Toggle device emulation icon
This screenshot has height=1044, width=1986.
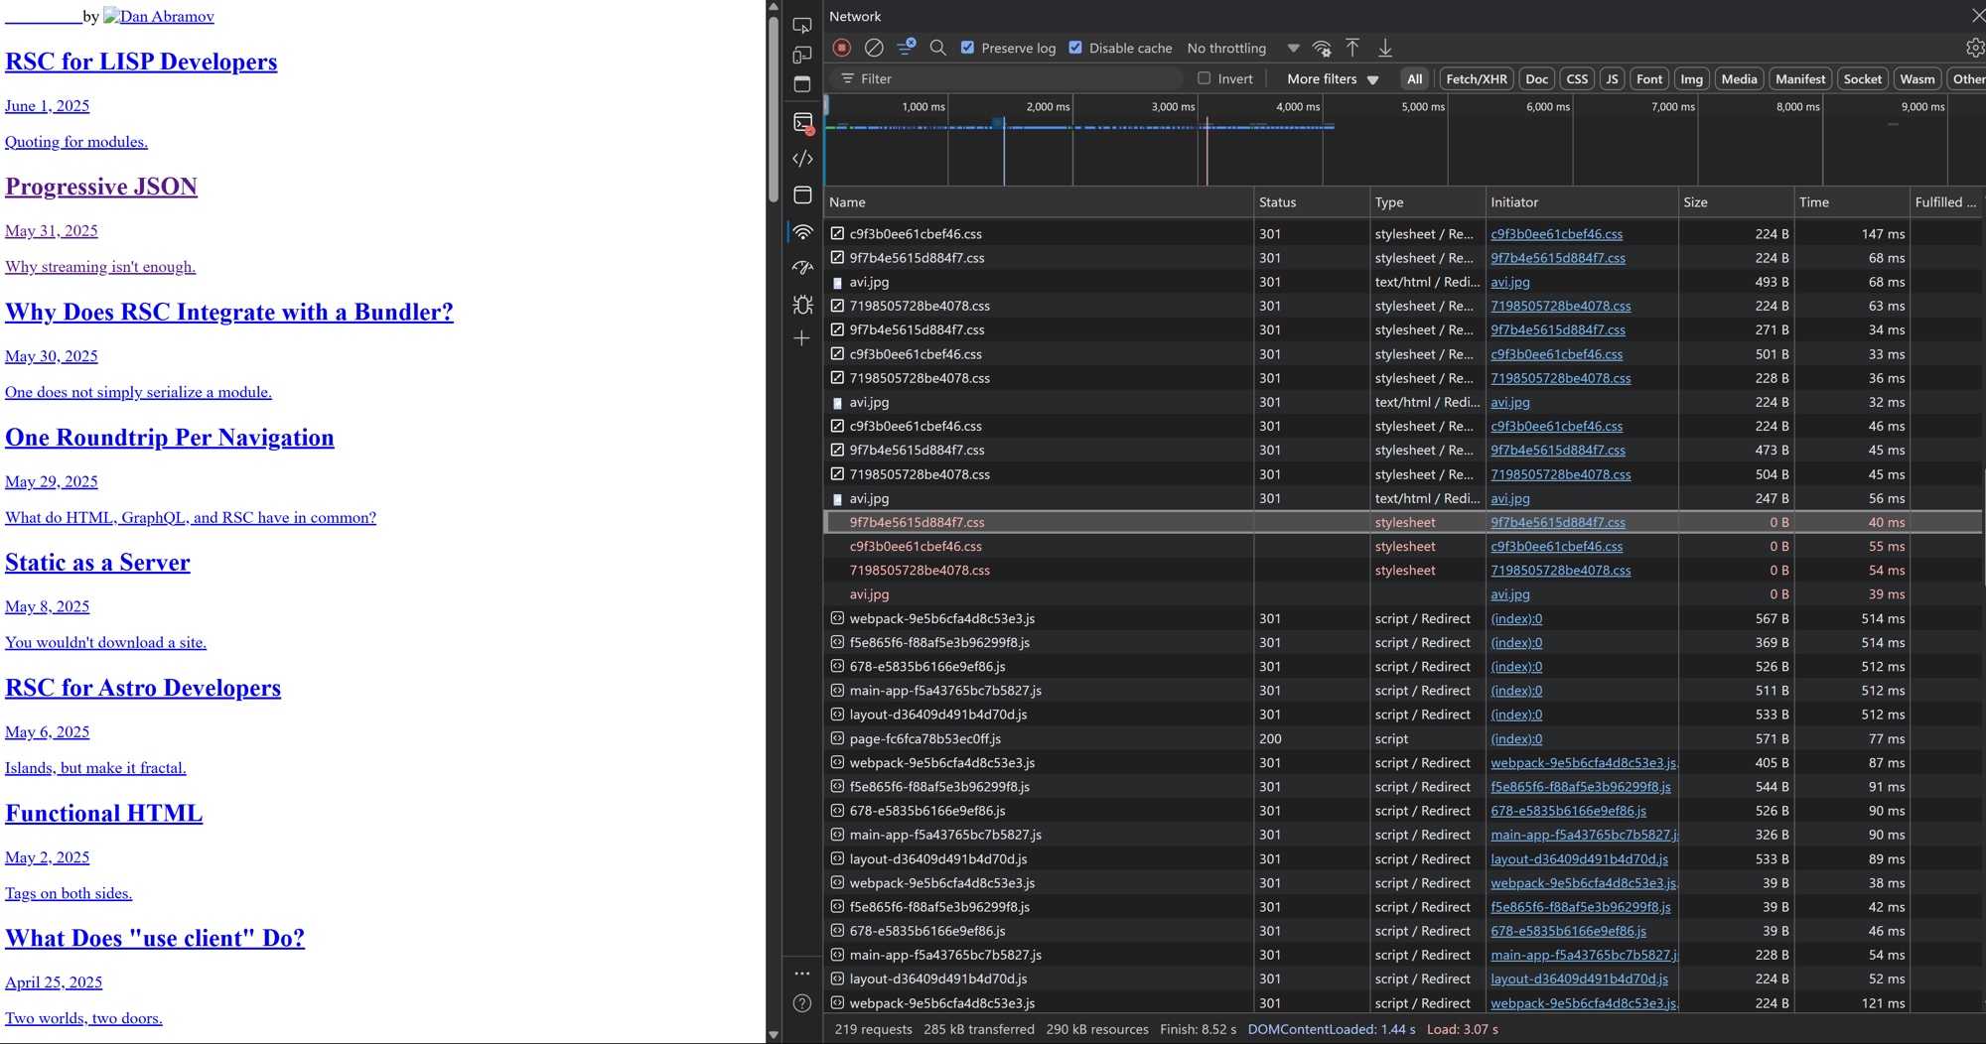coord(802,55)
